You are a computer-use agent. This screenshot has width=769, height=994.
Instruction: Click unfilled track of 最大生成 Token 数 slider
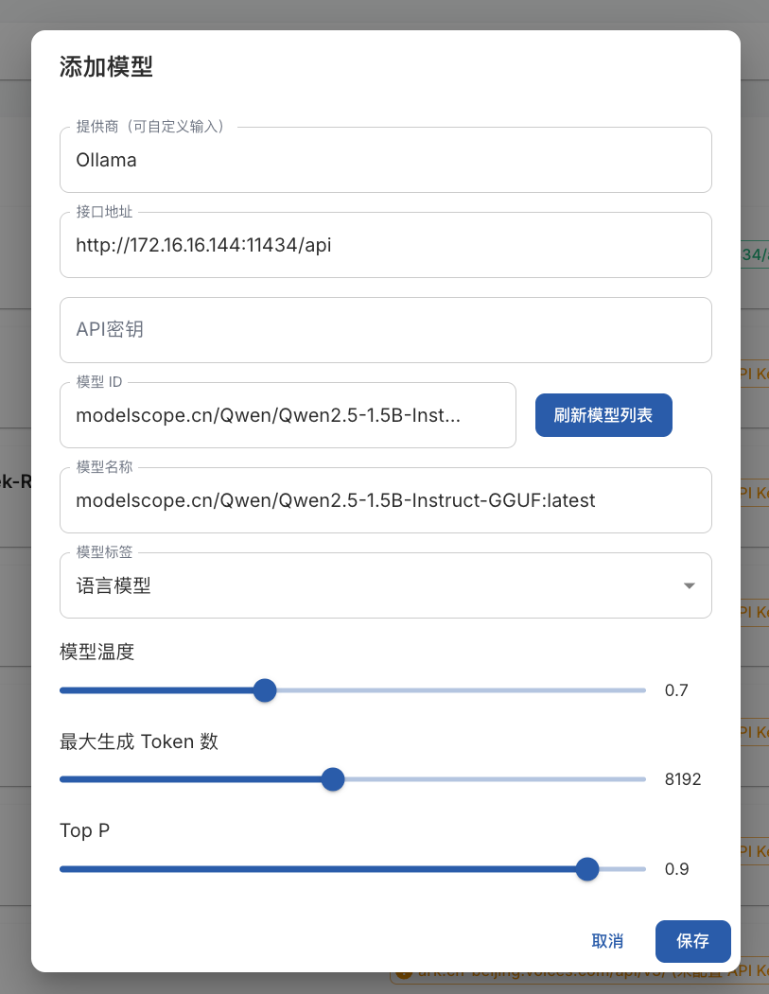492,779
